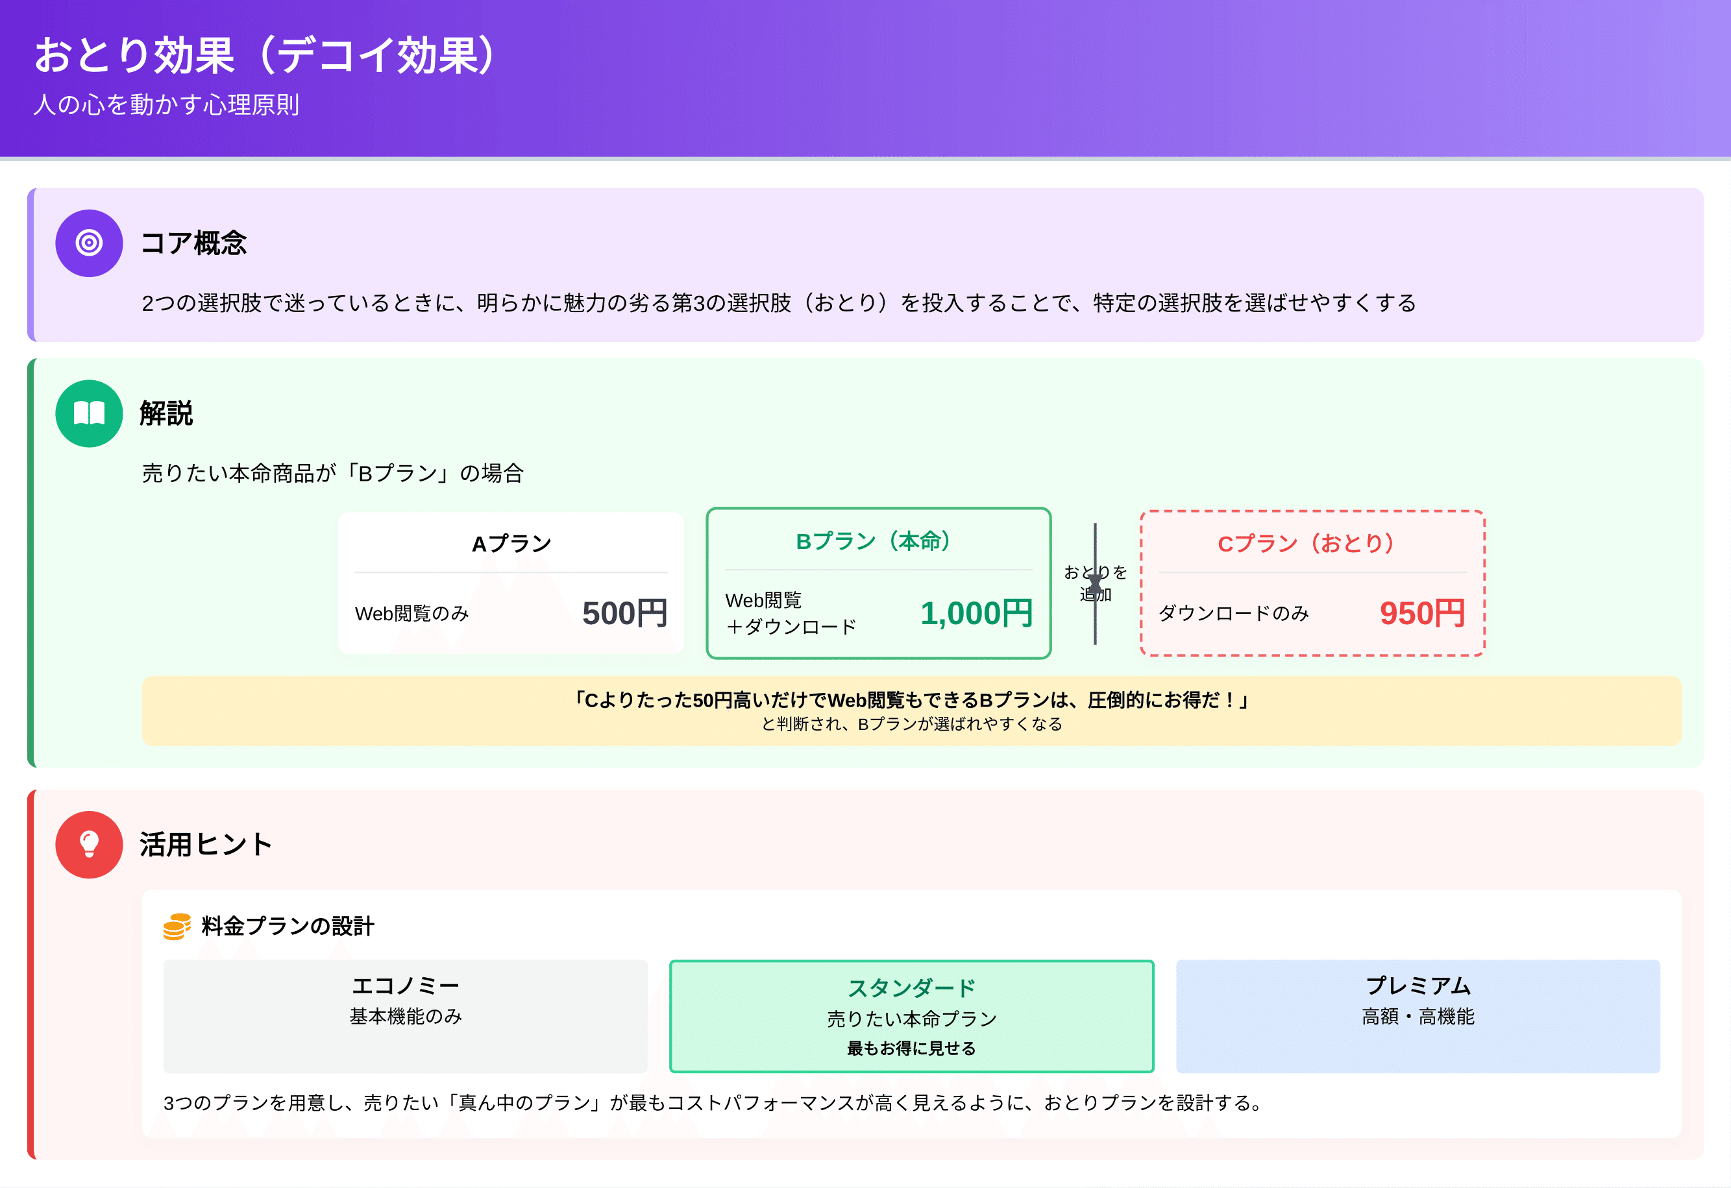Select the Bプラン（本命） card

pos(878,583)
